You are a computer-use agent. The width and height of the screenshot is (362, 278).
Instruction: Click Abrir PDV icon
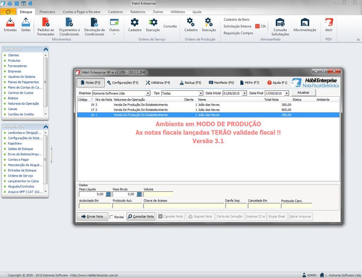(x=329, y=25)
